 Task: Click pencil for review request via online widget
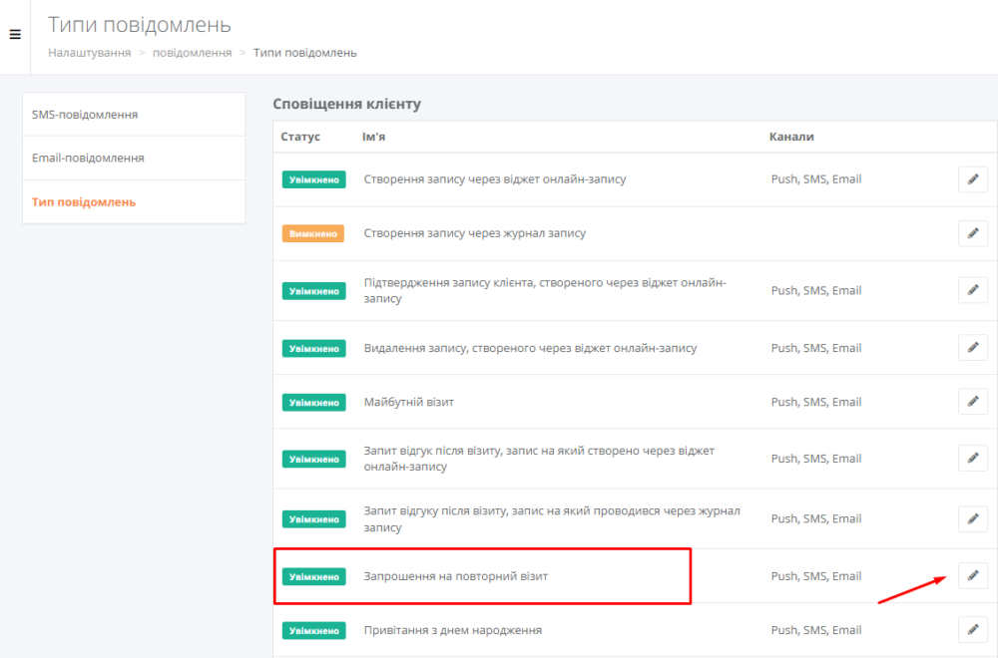point(972,459)
